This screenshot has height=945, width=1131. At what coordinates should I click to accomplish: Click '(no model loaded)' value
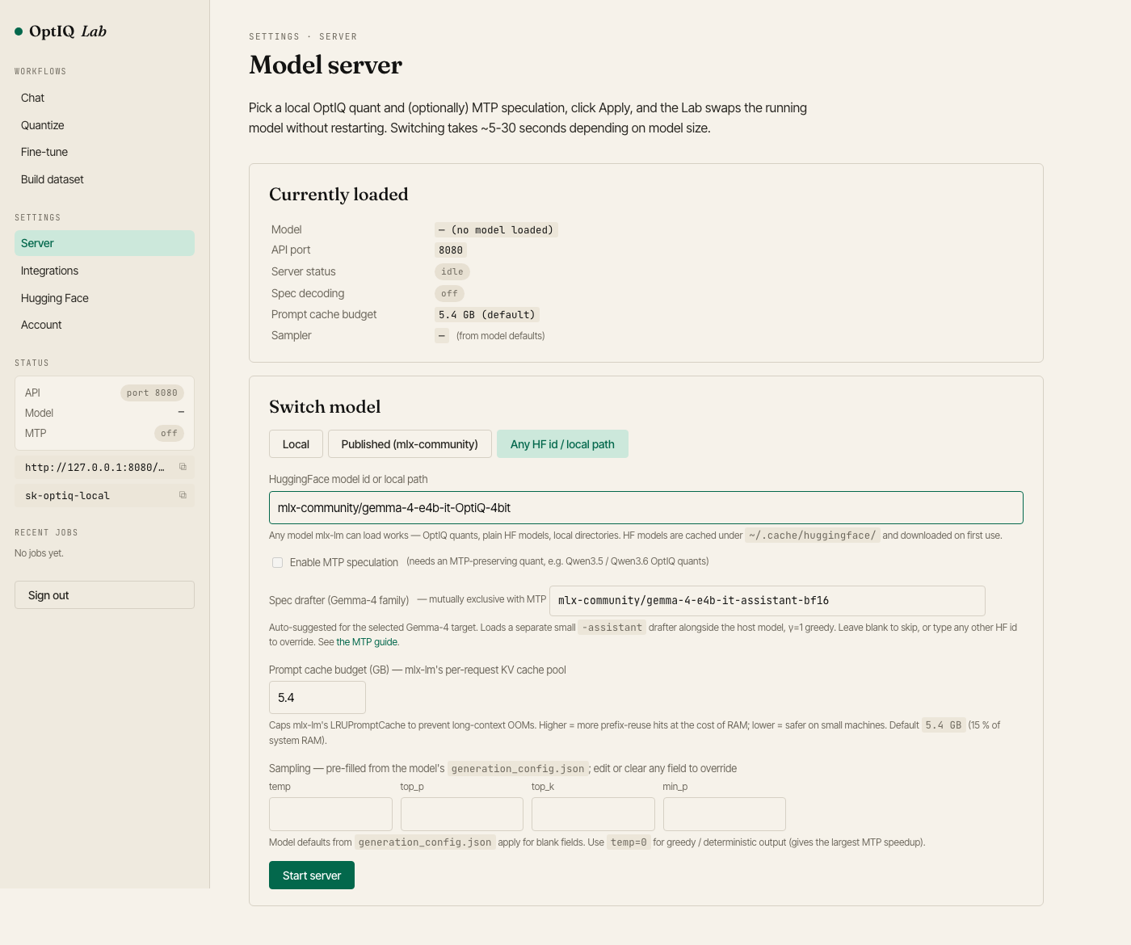point(496,230)
